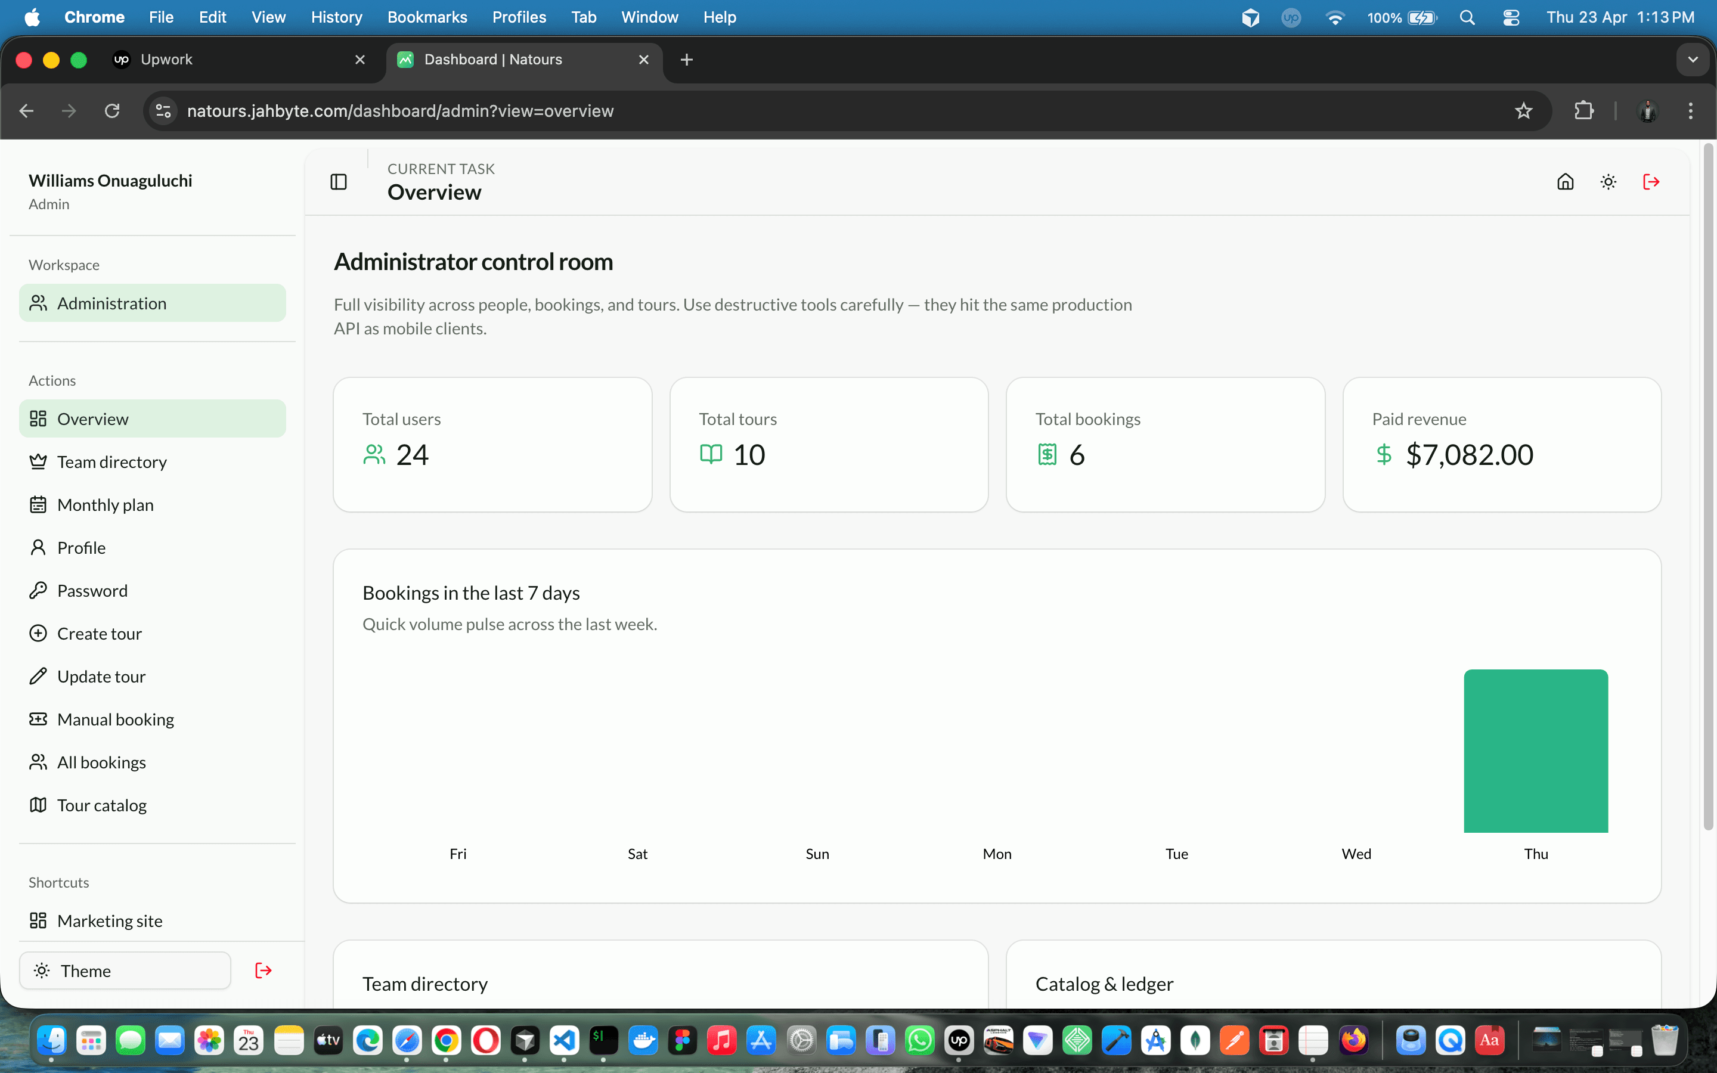Bookmark the page via the star icon

(1523, 111)
